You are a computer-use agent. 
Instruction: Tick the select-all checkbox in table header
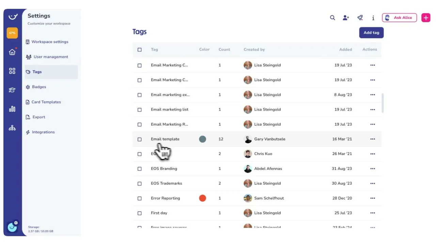click(139, 50)
